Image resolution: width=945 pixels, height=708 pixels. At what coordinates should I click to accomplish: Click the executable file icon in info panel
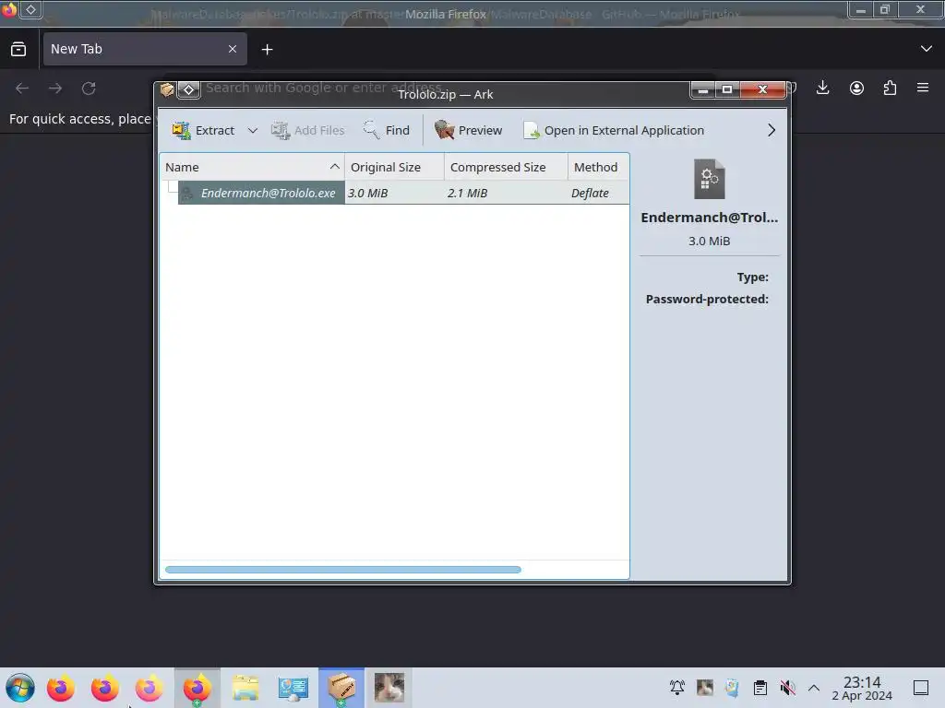[710, 179]
